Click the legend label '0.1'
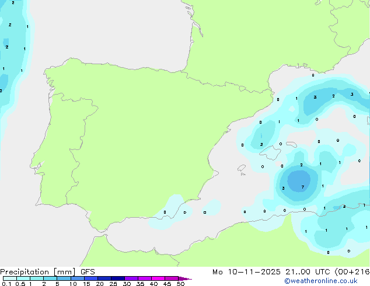 pos(6,284)
